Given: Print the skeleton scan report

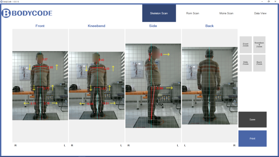Looking at the screenshot, I should click(252, 138).
